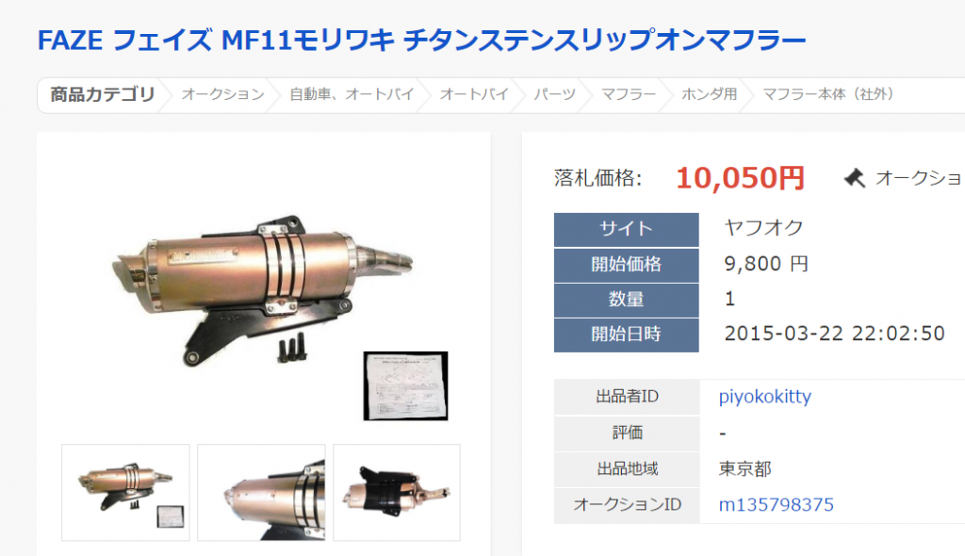Click the instruction sheet inset photo
This screenshot has height=556, width=965.
pyautogui.click(x=405, y=386)
